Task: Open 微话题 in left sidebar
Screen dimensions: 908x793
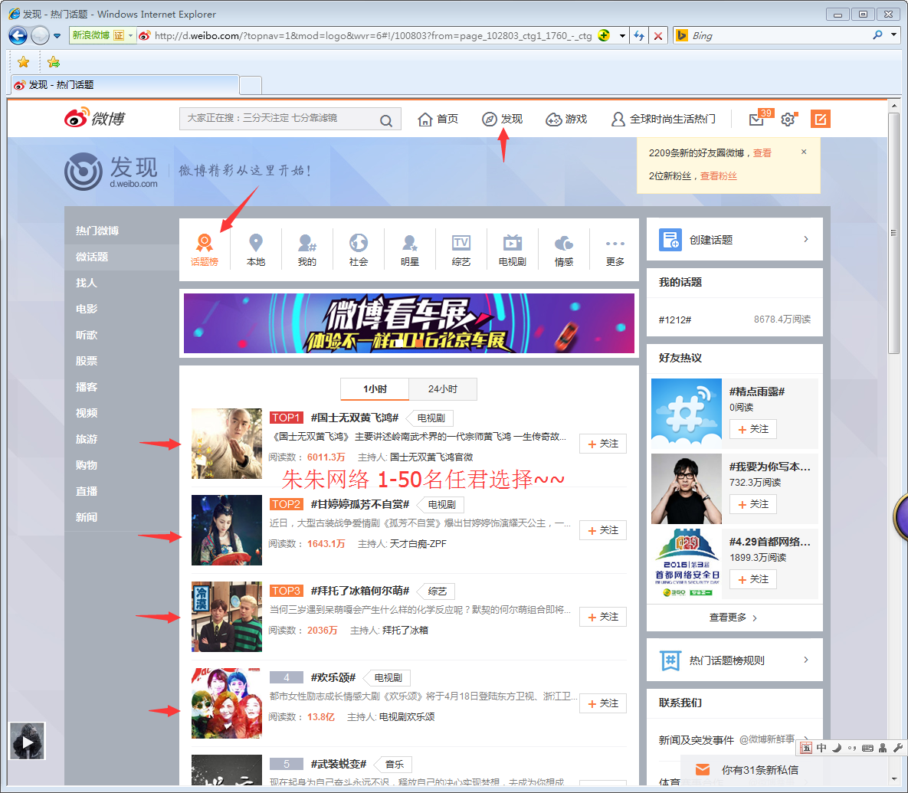Action: [92, 257]
